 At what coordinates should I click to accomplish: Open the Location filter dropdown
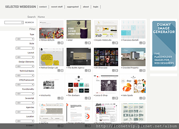(x=25, y=121)
